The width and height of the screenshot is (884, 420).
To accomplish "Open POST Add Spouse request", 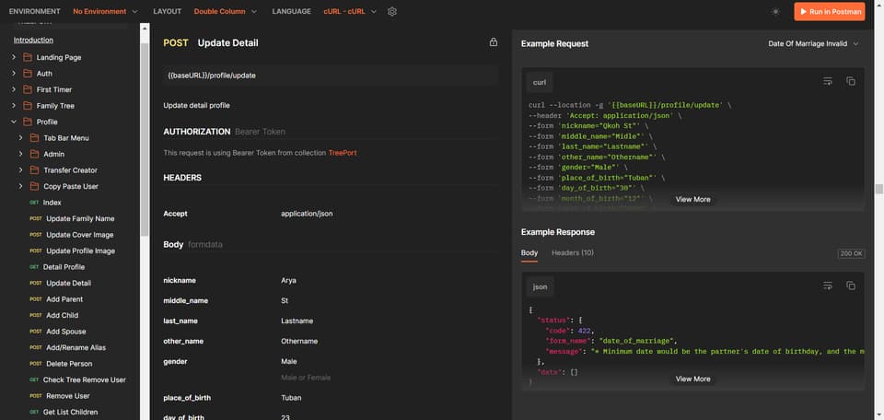I will coord(66,332).
